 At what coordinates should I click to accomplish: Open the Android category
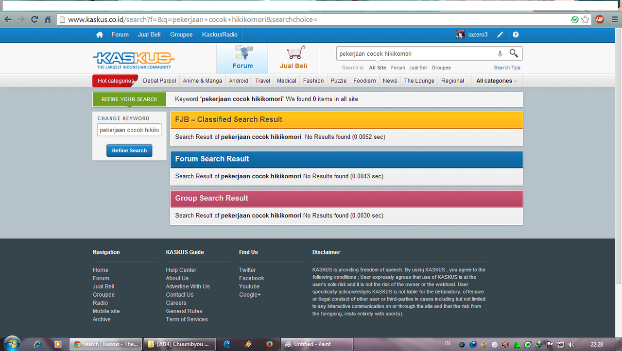coord(239,81)
